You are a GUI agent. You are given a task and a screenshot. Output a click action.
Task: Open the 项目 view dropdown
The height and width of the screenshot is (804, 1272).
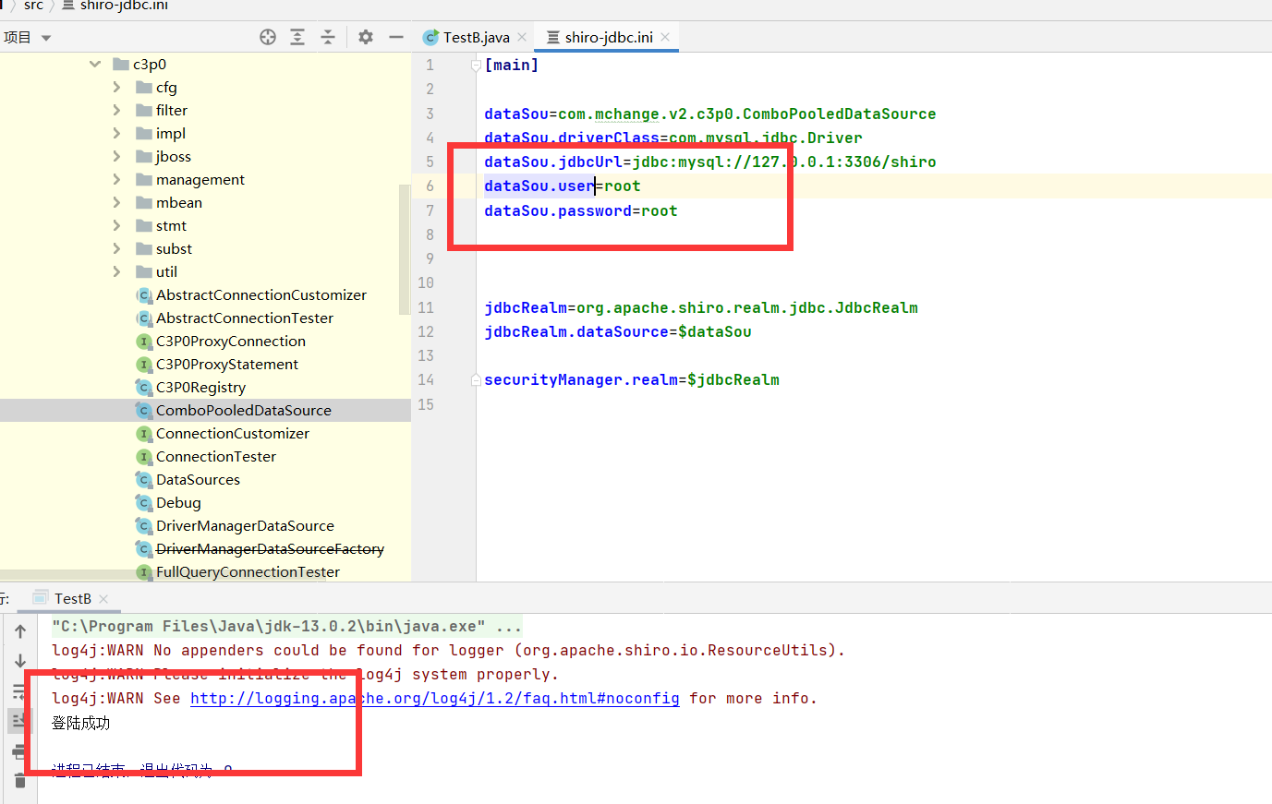coord(27,38)
